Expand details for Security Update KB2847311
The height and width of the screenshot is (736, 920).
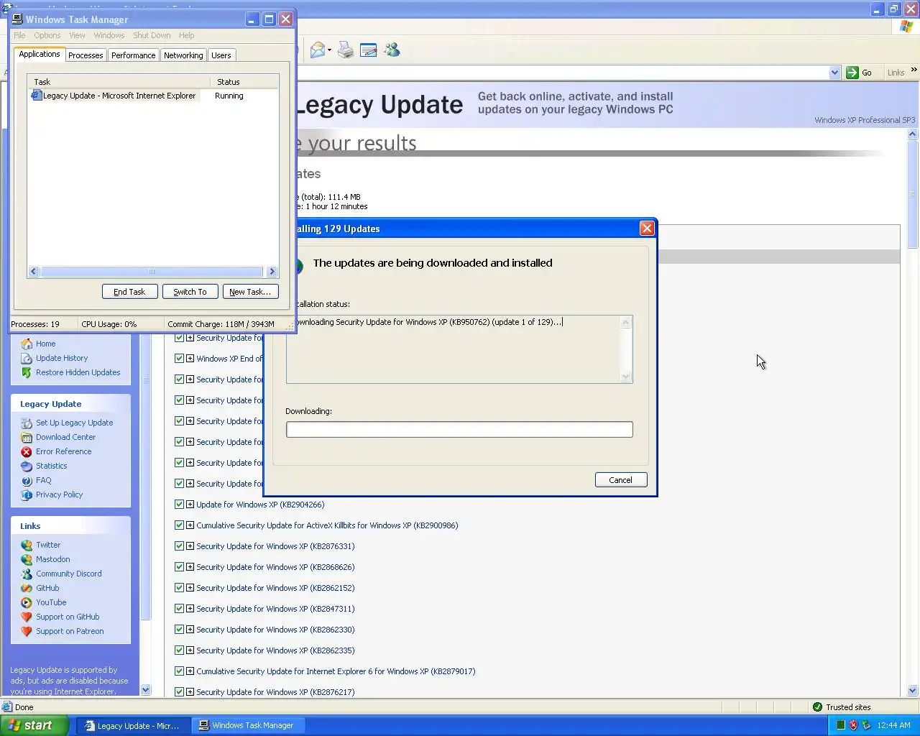coord(190,609)
